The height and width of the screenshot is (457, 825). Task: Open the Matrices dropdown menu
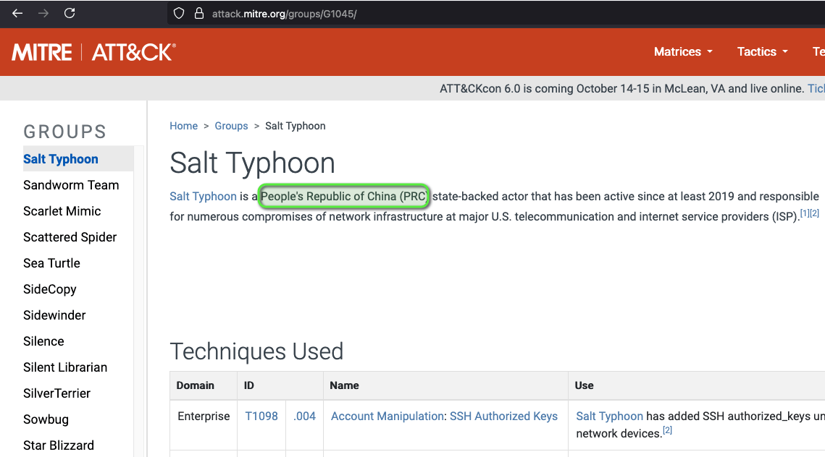683,51
